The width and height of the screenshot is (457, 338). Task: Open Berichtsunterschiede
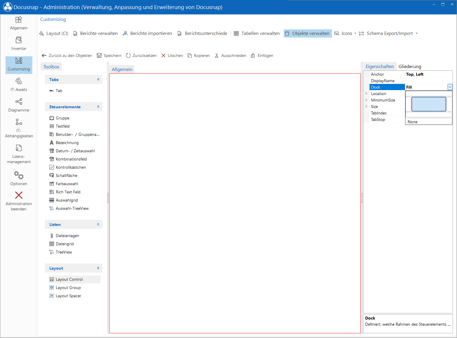click(202, 33)
